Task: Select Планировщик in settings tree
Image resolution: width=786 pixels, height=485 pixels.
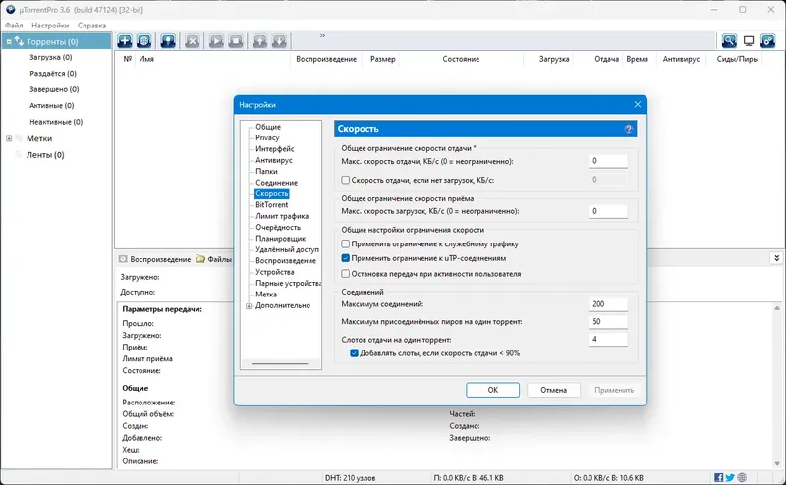Action: [x=280, y=239]
